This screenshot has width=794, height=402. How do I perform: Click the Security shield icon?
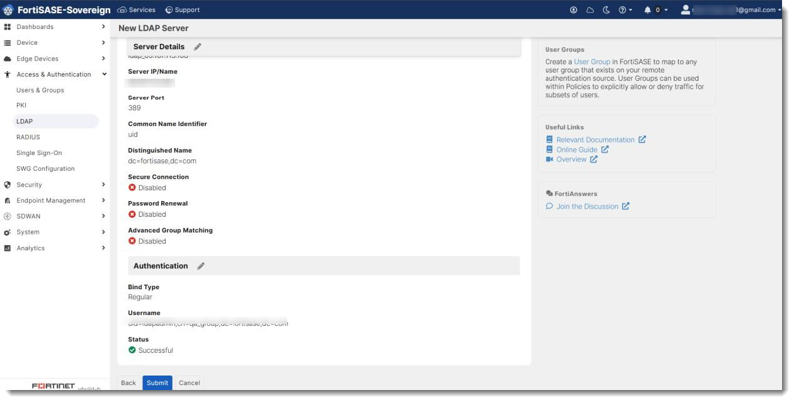point(8,185)
